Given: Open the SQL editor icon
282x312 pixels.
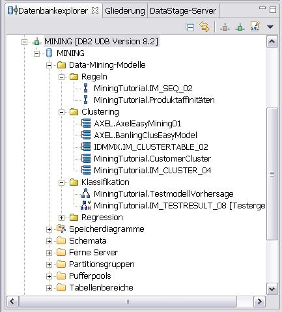Looking at the screenshot, I should click(255, 27).
